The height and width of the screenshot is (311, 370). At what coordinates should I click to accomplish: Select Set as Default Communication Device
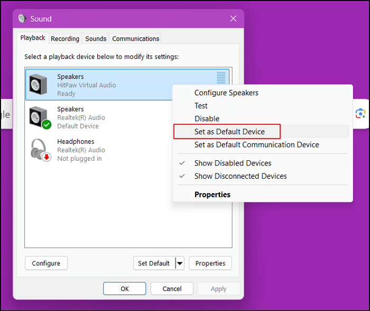[x=256, y=144]
